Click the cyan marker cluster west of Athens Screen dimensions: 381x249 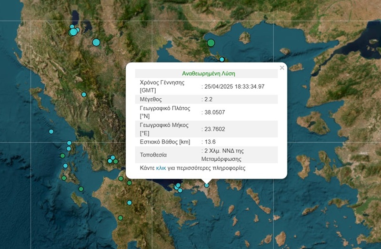178,187
